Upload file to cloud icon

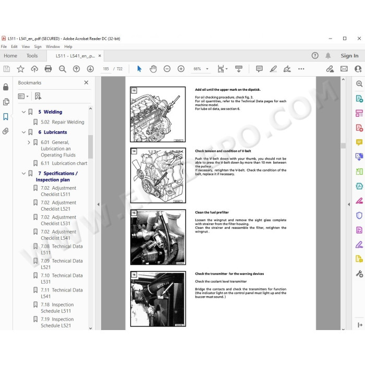click(x=34, y=69)
